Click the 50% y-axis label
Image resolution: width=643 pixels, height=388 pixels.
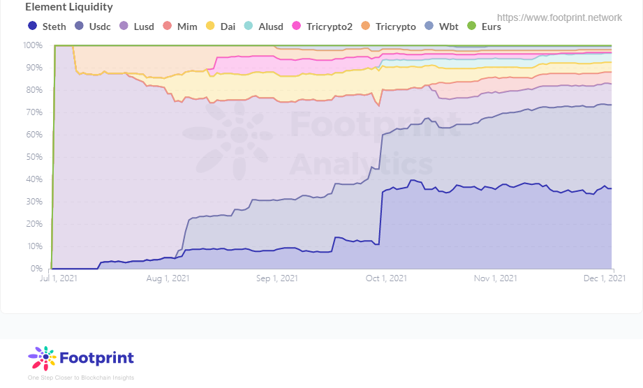(x=34, y=157)
